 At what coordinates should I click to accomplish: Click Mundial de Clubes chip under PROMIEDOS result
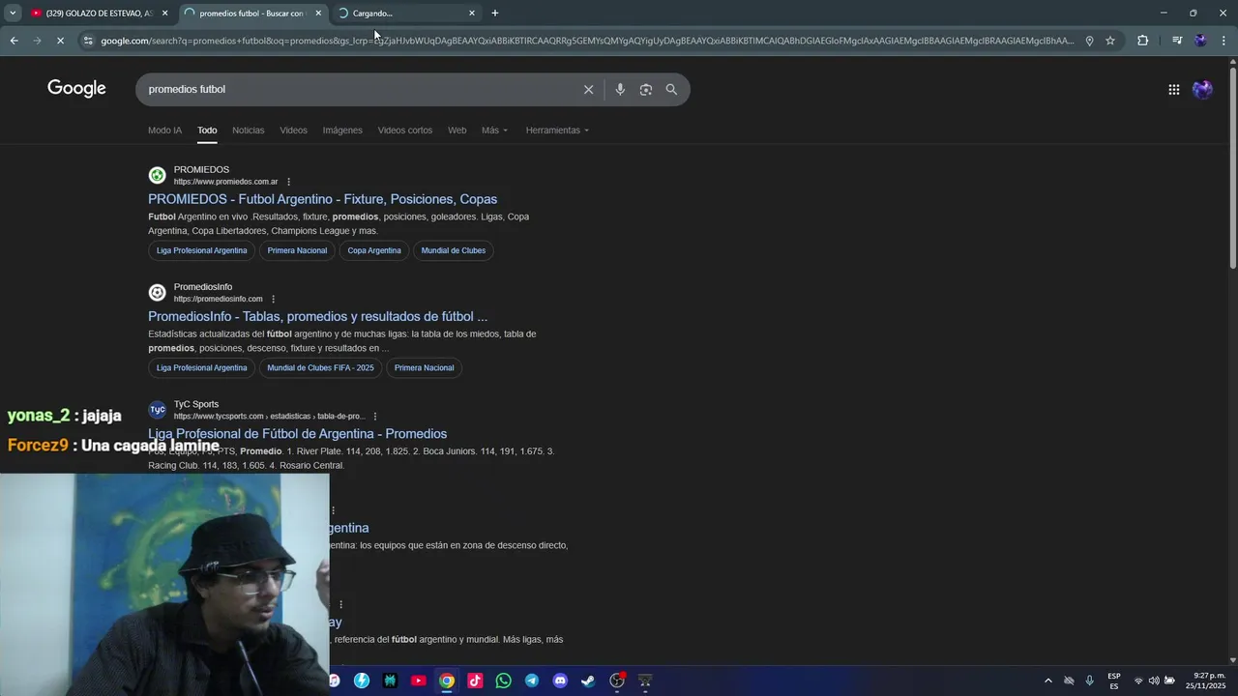point(454,250)
